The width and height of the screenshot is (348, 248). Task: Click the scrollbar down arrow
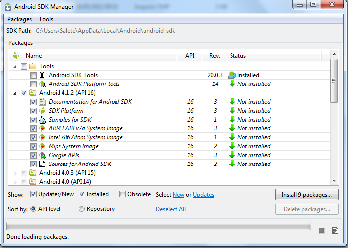tap(334, 181)
